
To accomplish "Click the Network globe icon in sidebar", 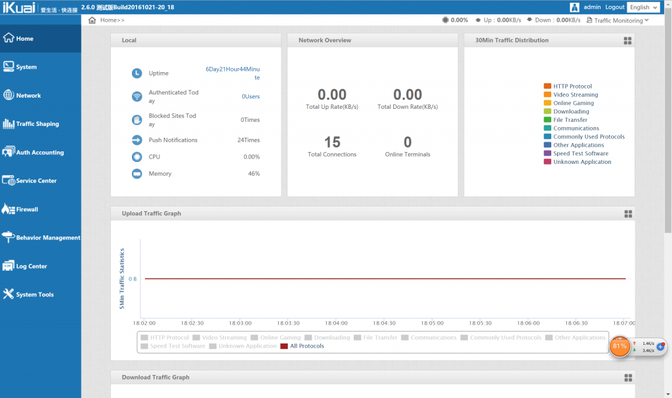I will 9,94.
